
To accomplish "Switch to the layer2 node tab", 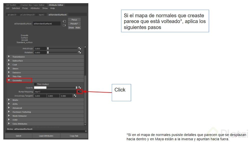I will pyautogui.click(x=42, y=14).
